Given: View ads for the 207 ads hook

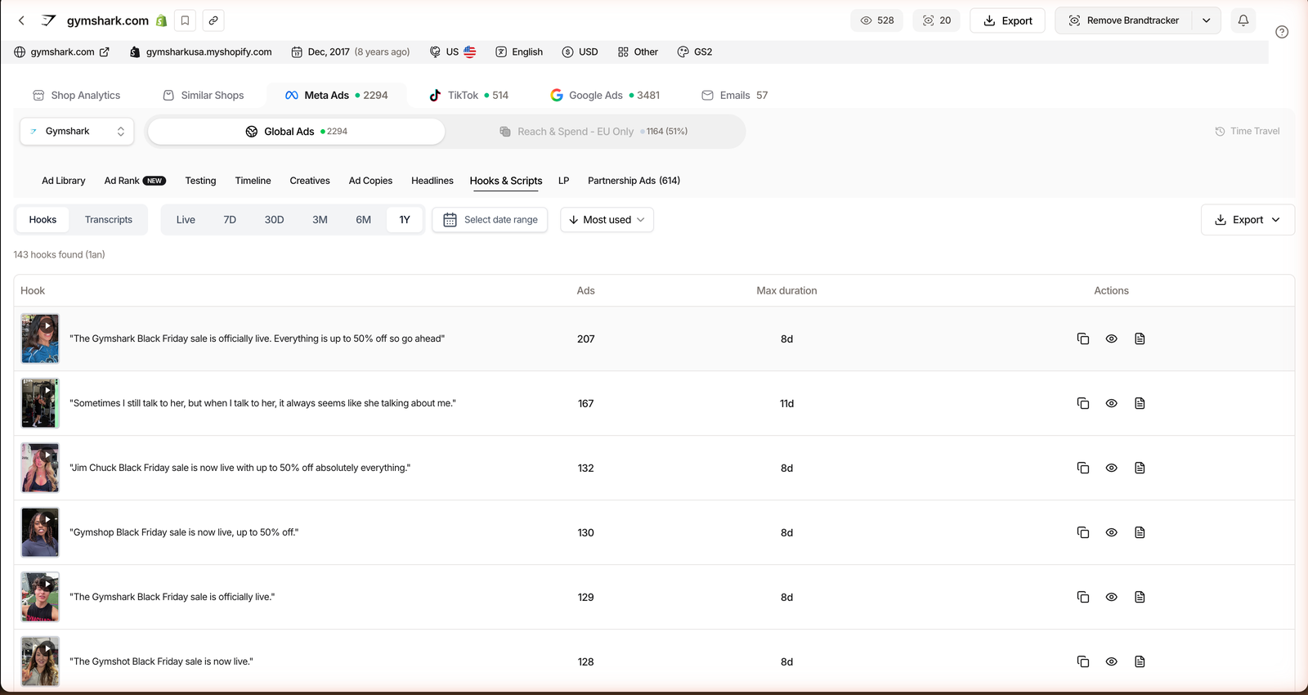Looking at the screenshot, I should [1111, 339].
